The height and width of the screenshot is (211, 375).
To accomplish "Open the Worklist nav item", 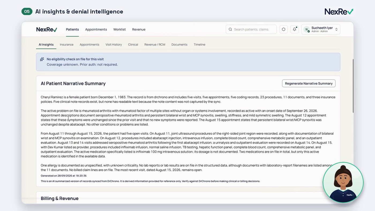I will (x=119, y=29).
